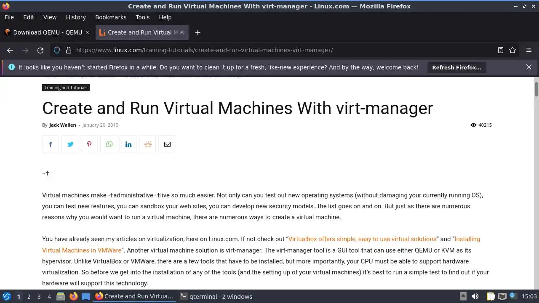The width and height of the screenshot is (539, 303).
Task: Share the article on LinkedIn
Action: coord(128,144)
